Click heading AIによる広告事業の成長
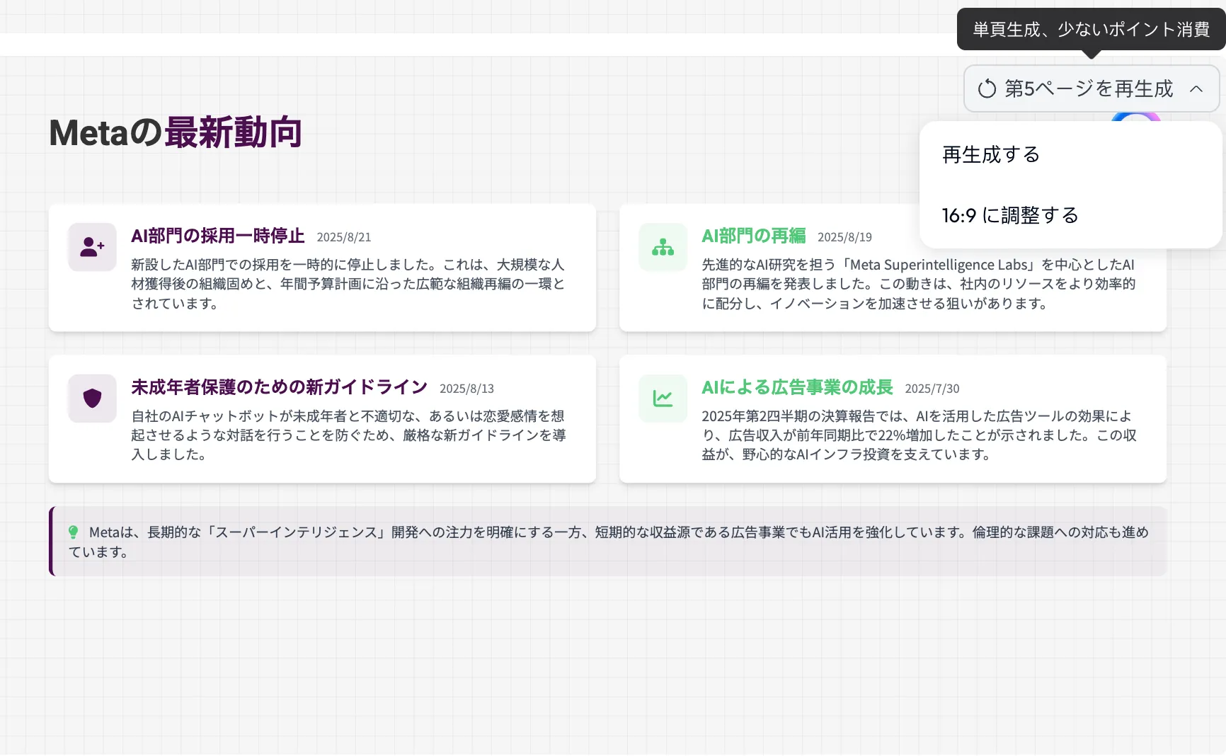The width and height of the screenshot is (1226, 756). click(x=797, y=387)
